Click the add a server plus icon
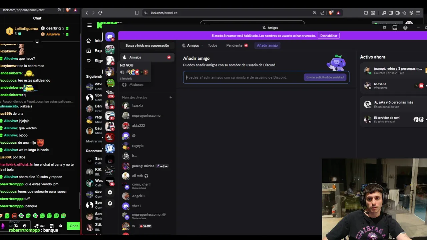 coord(110,192)
